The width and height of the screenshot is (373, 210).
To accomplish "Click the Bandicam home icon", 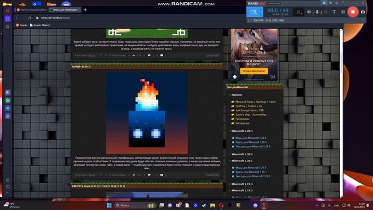I will click(324, 3).
